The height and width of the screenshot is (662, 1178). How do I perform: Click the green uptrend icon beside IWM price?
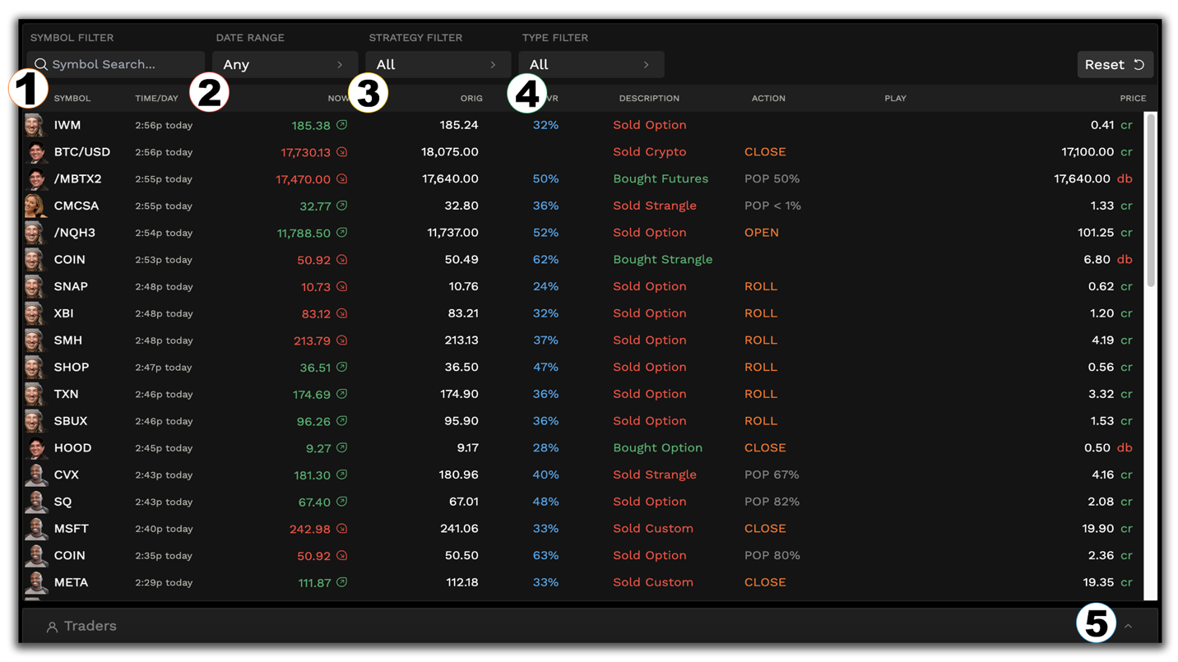click(x=343, y=124)
